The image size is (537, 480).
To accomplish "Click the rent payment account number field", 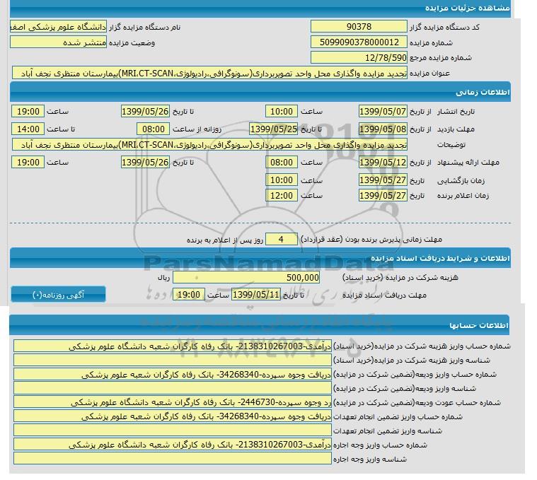I will coord(173,445).
